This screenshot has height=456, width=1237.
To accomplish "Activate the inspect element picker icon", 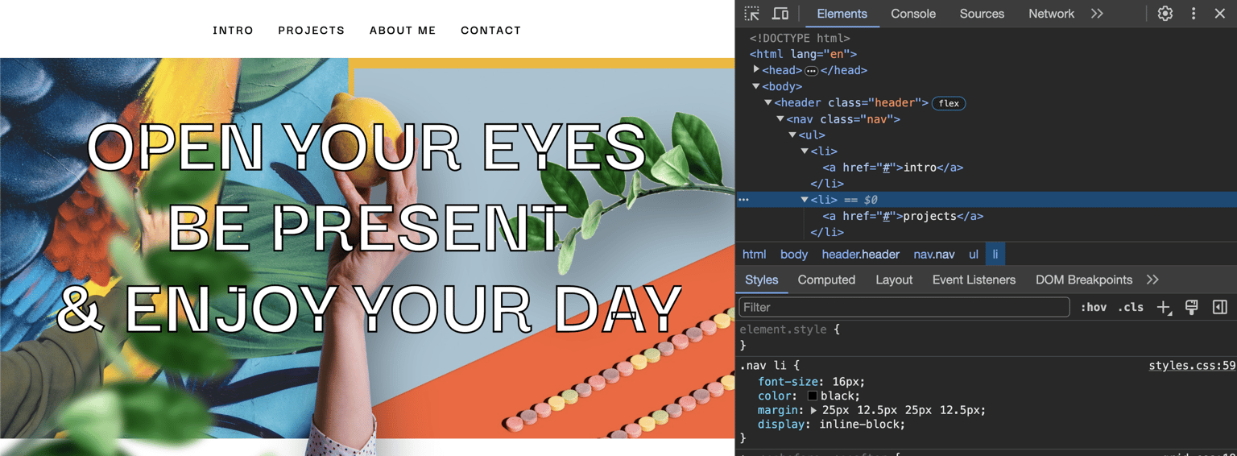I will point(751,14).
